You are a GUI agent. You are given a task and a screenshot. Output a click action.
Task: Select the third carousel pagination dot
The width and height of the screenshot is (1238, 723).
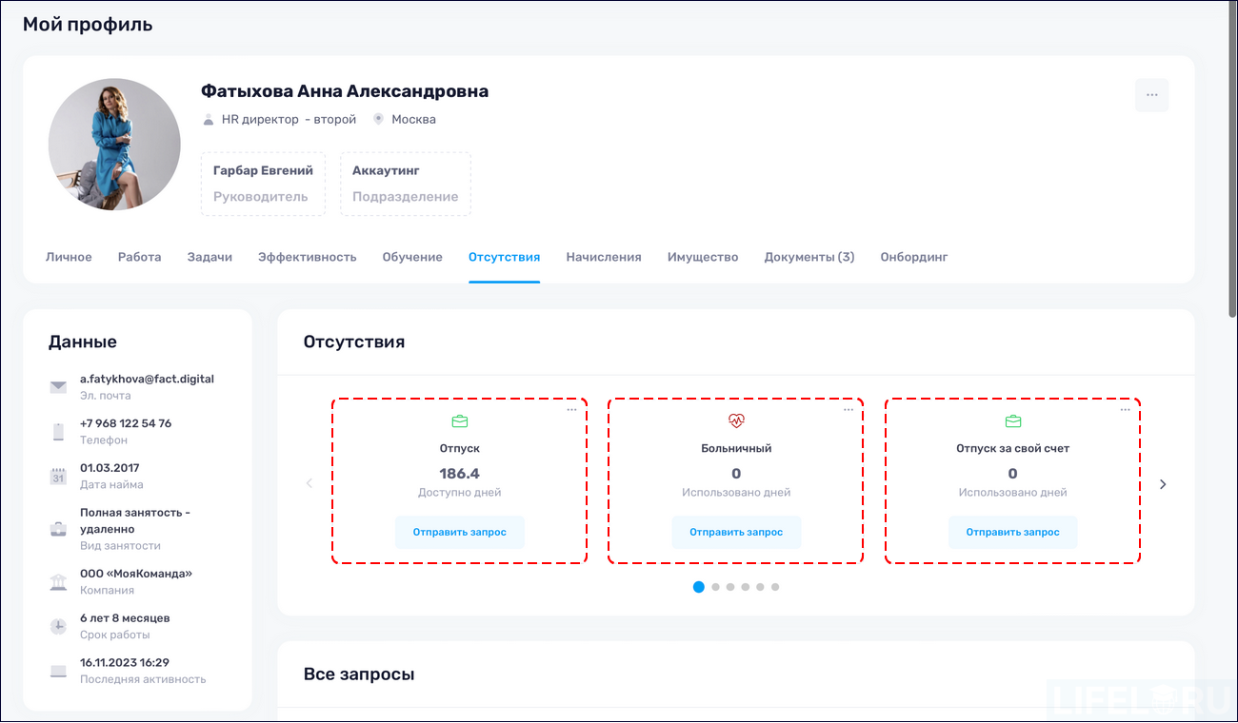[729, 587]
